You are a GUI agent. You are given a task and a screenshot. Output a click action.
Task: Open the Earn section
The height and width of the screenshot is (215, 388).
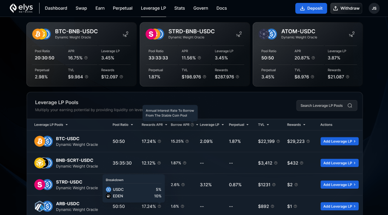pos(100,8)
